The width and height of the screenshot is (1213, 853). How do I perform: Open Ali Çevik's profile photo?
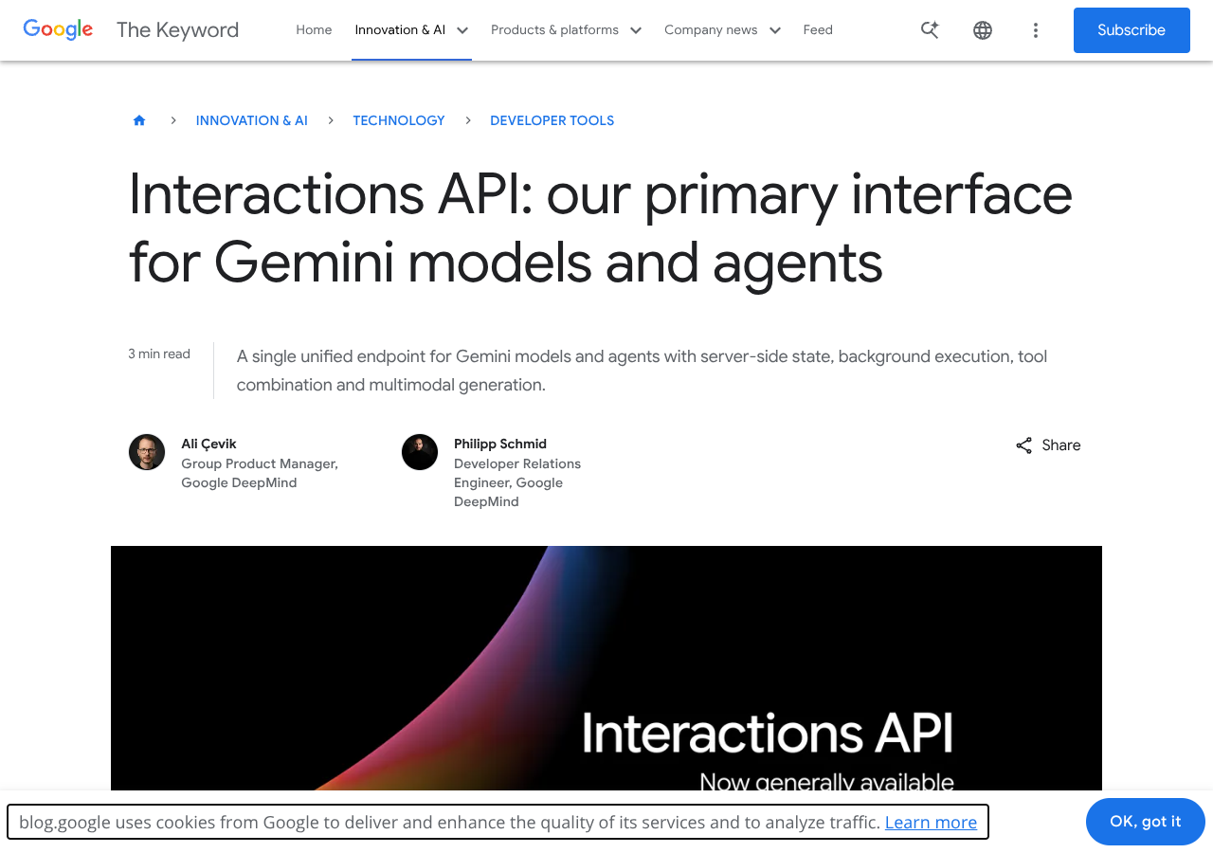pos(147,452)
